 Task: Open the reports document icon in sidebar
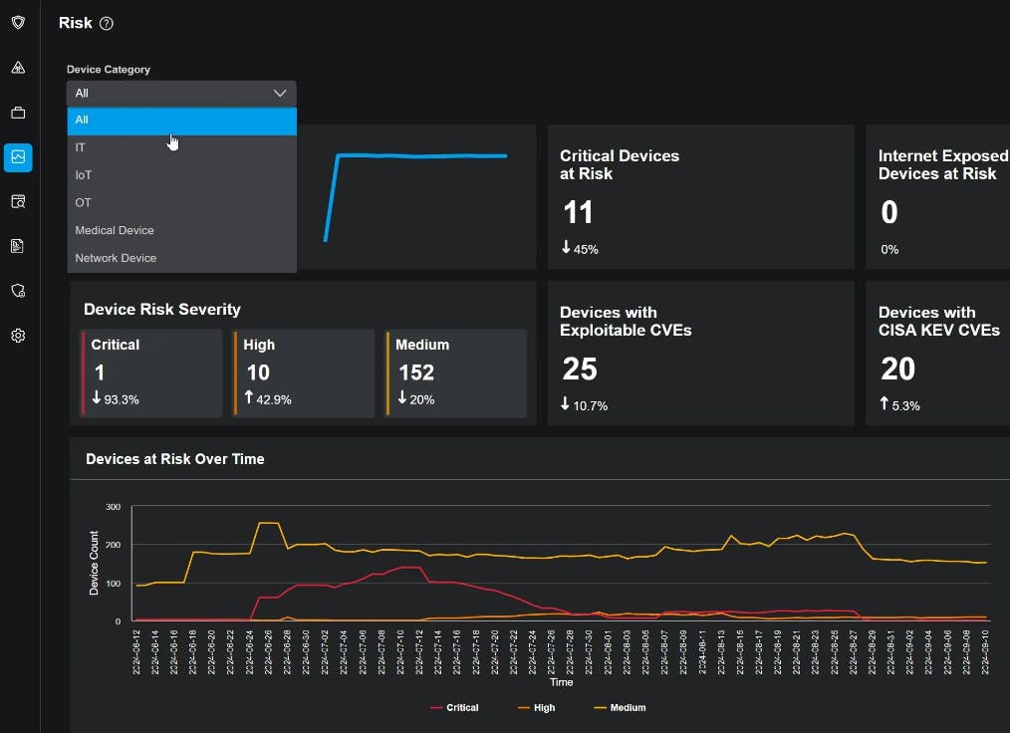(18, 246)
